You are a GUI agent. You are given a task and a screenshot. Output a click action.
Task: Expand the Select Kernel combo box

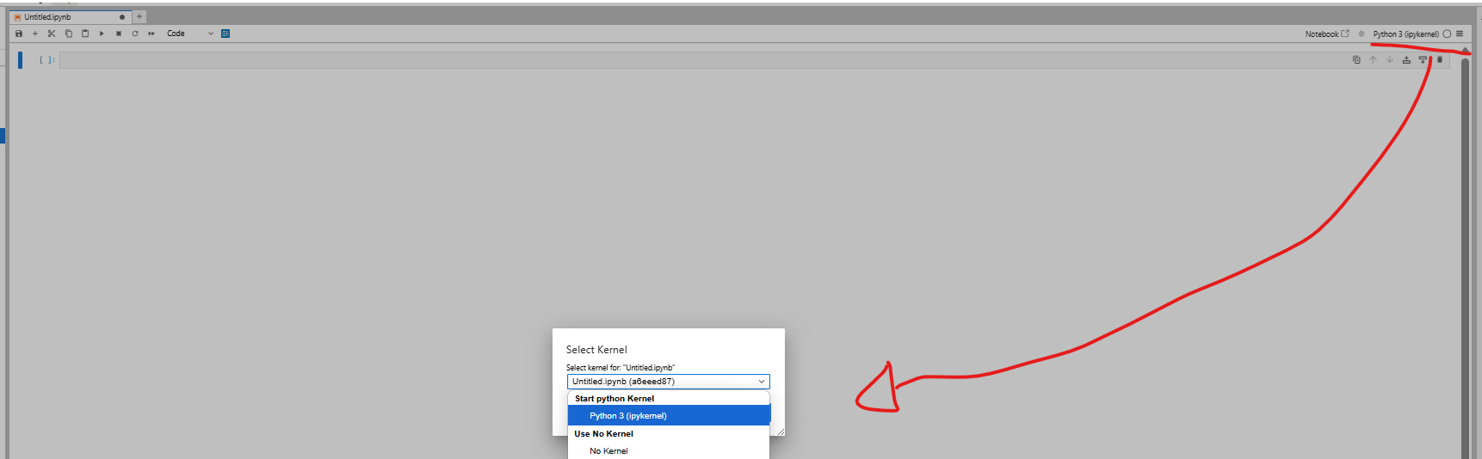(x=668, y=382)
